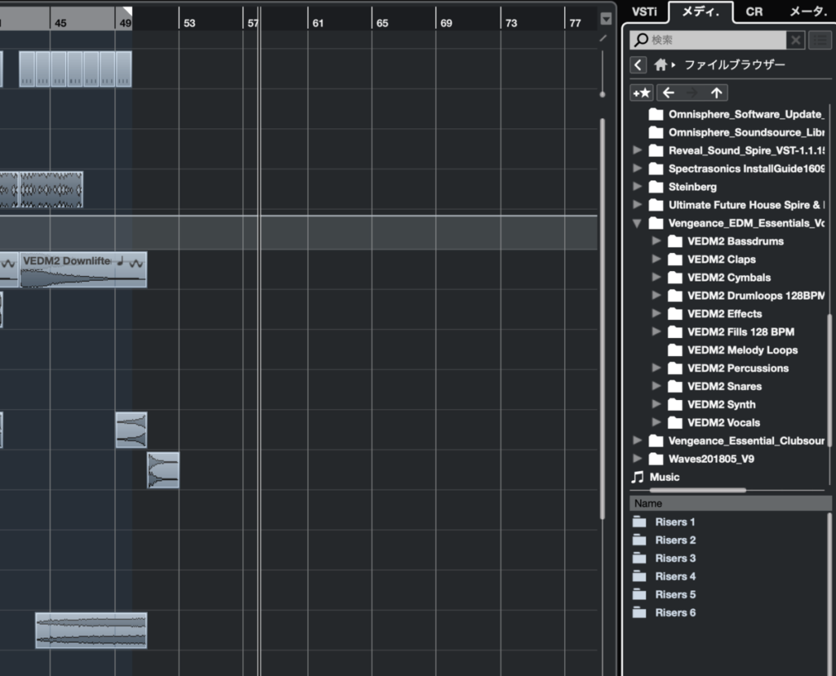
Task: Open the list view options beside search
Action: [x=820, y=40]
